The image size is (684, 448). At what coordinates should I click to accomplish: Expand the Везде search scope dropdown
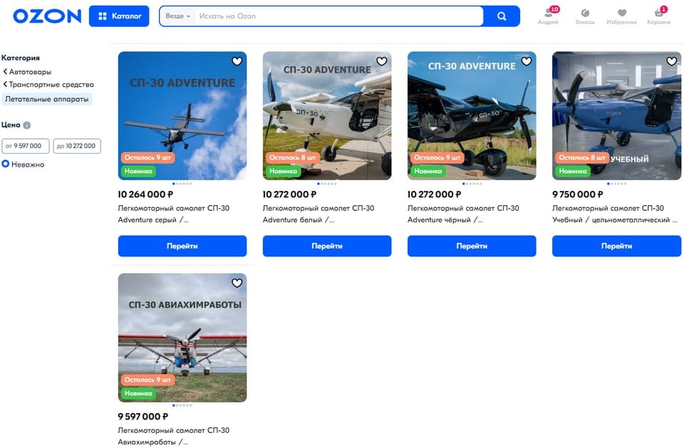pos(177,16)
